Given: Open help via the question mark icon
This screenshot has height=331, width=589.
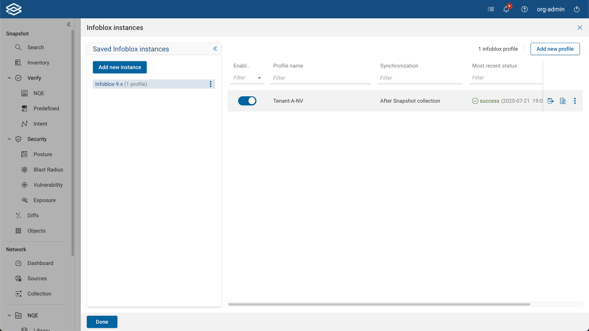Looking at the screenshot, I should pyautogui.click(x=525, y=9).
